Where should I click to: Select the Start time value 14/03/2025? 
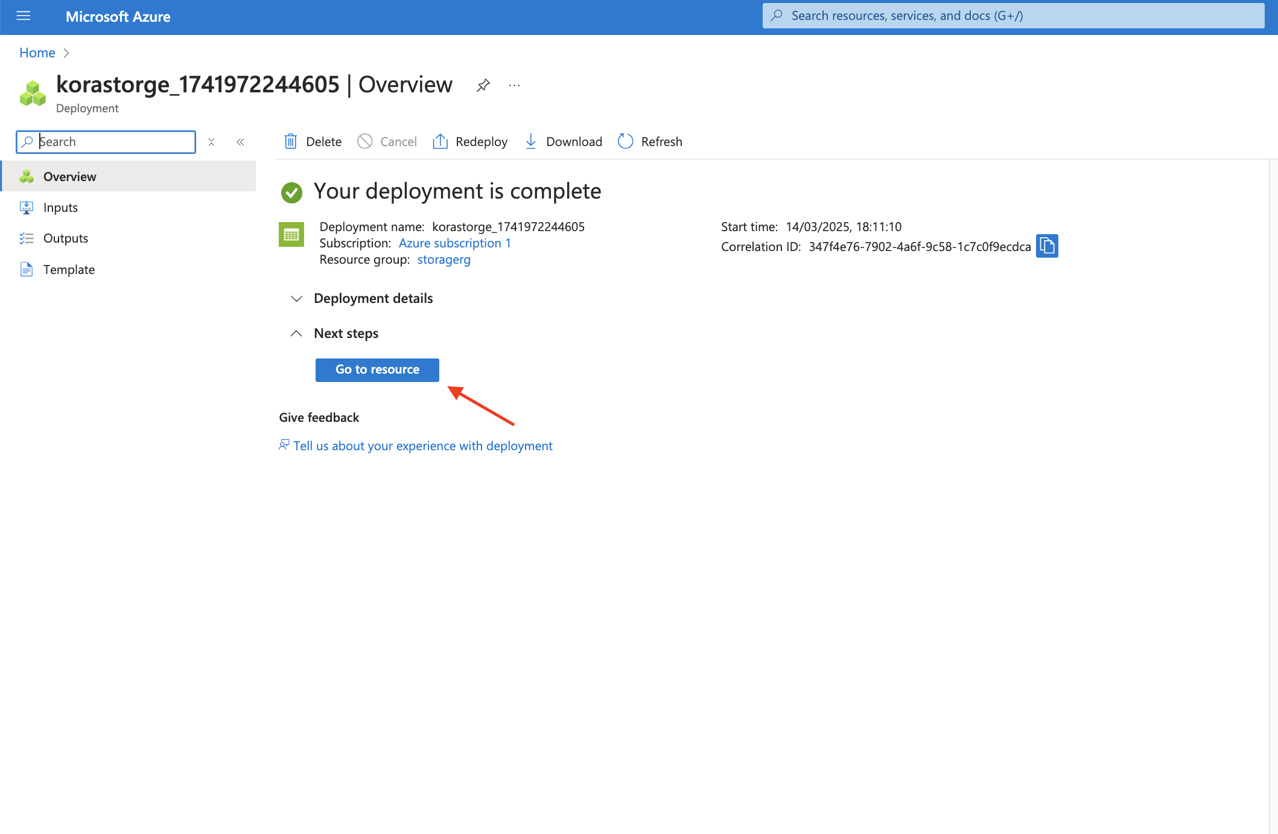pos(844,227)
